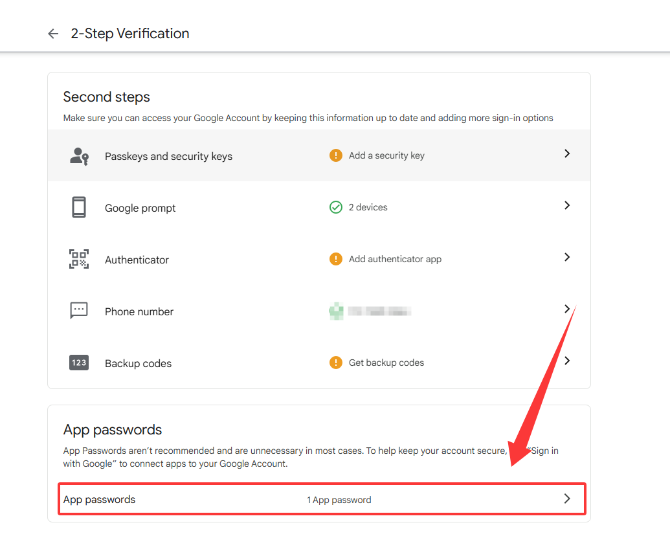Open App passwords row chevron
Image resolution: width=670 pixels, height=560 pixels.
567,498
